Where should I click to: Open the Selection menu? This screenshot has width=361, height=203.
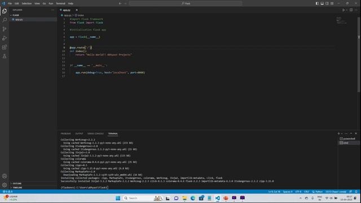(27, 3)
